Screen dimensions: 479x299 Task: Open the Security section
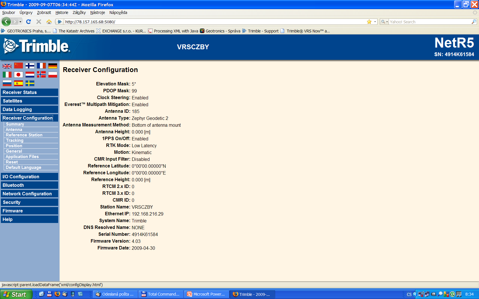[x=30, y=202]
